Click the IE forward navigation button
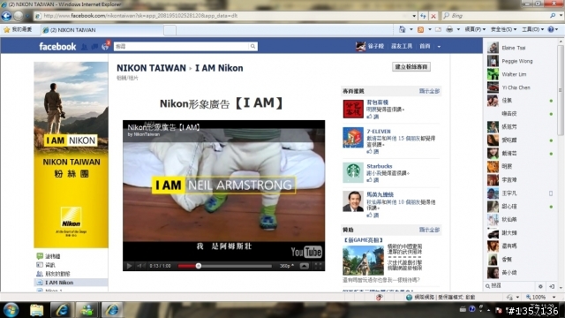The width and height of the screenshot is (565, 318). click(x=19, y=16)
